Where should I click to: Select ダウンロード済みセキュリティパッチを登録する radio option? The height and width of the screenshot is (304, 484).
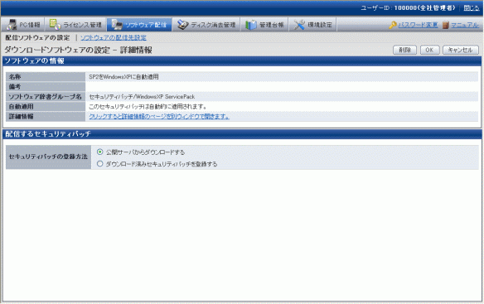point(99,163)
